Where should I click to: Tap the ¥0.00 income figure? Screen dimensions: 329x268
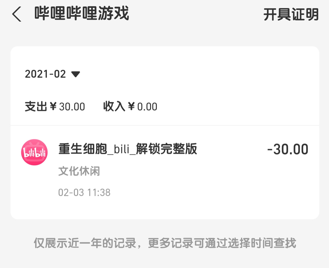[143, 107]
